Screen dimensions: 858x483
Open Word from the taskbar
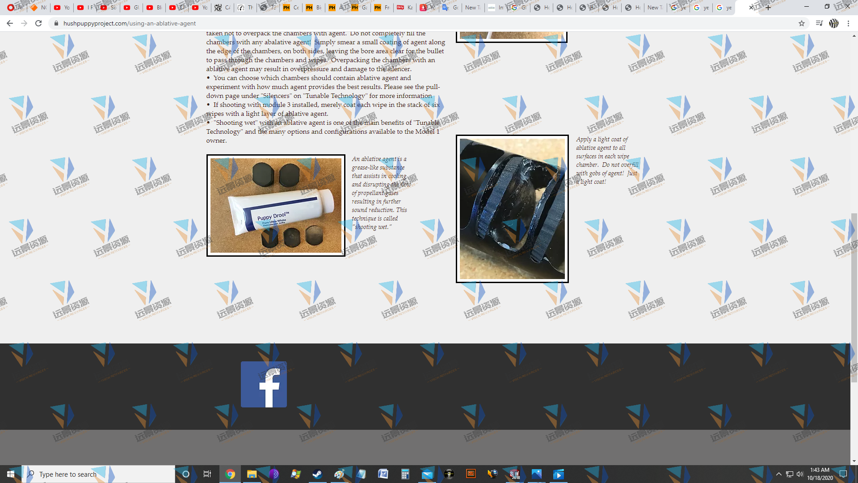click(x=383, y=474)
